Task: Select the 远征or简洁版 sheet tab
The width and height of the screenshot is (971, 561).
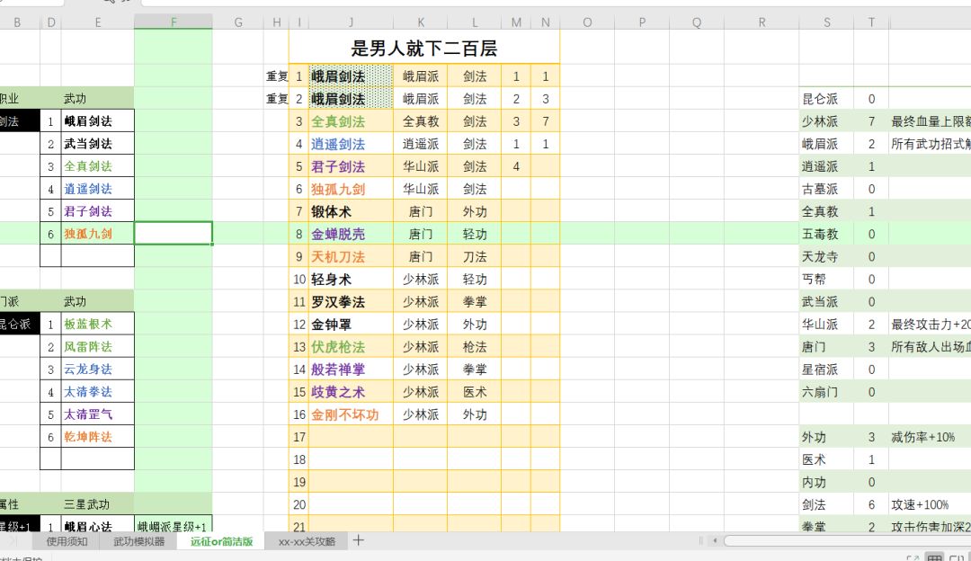Action: tap(221, 541)
